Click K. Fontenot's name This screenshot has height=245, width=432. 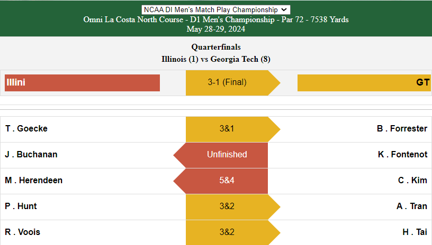tap(402, 154)
